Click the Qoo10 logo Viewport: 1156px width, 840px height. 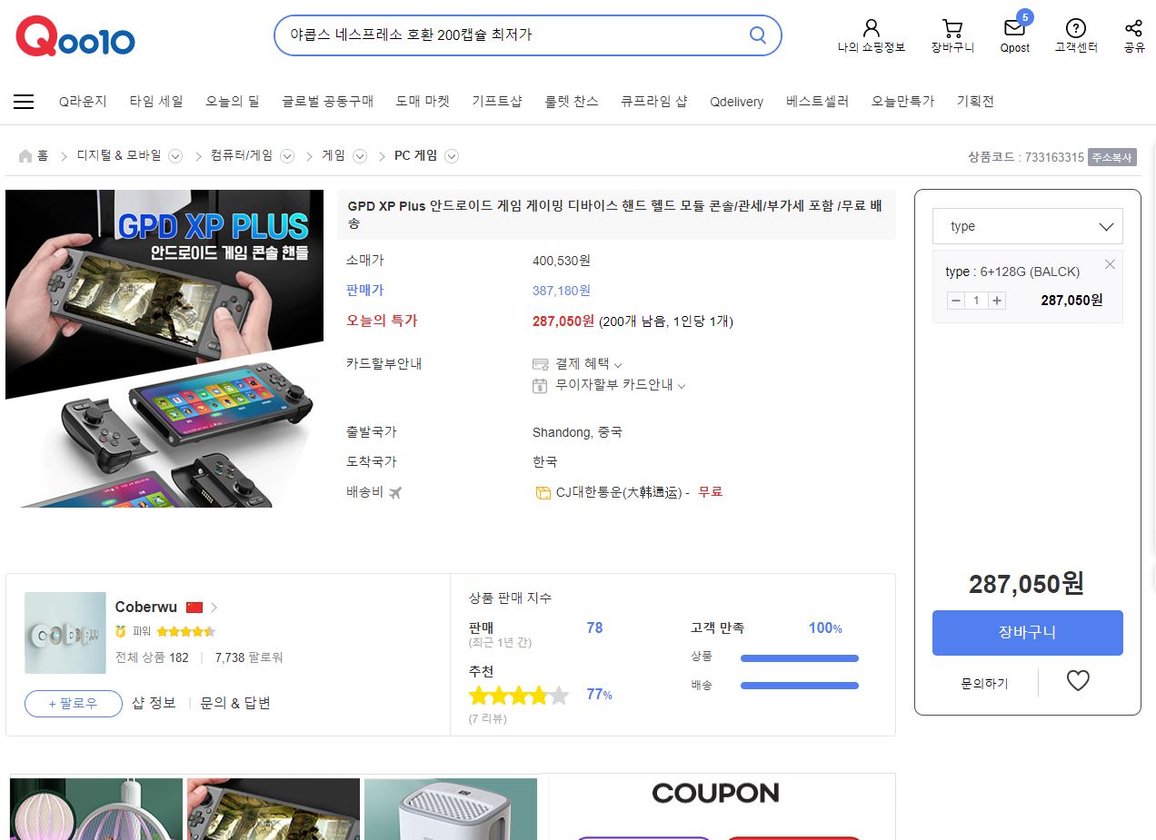click(x=75, y=37)
